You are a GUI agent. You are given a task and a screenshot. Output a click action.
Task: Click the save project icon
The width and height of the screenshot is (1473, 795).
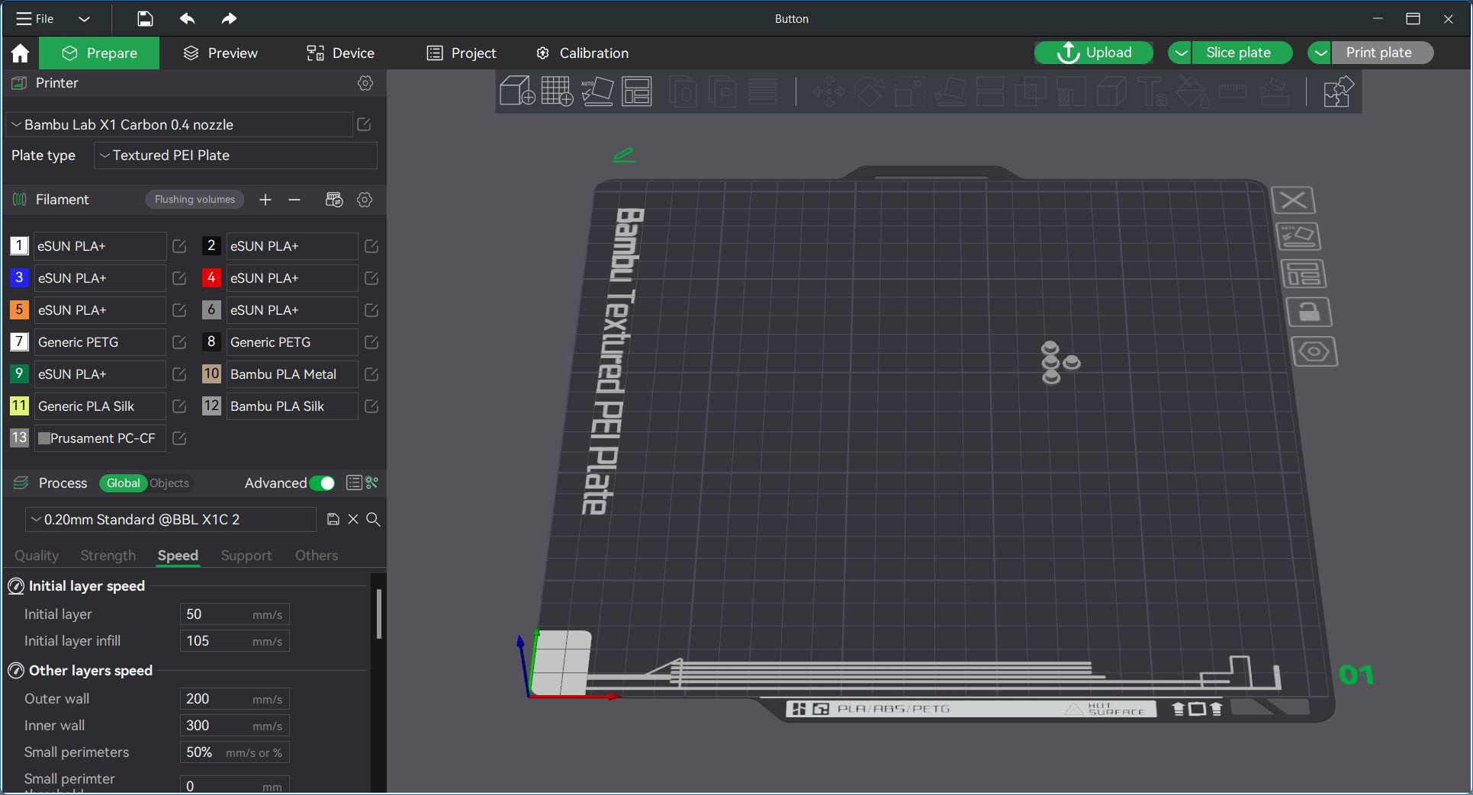(x=145, y=18)
